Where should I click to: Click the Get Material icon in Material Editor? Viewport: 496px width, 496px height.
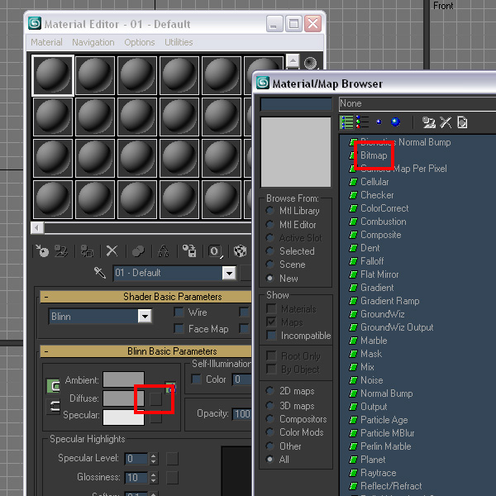[42, 251]
